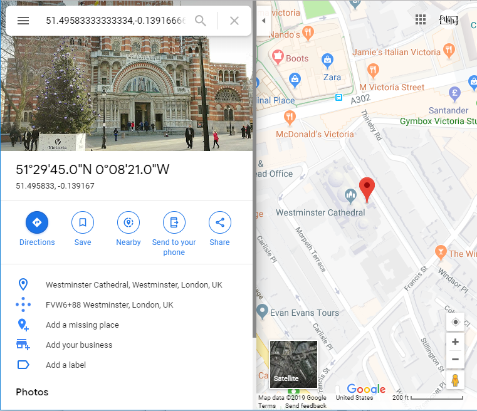477x411 pixels.
Task: Select Westminster Cathedral landmark icon
Action: (350, 195)
